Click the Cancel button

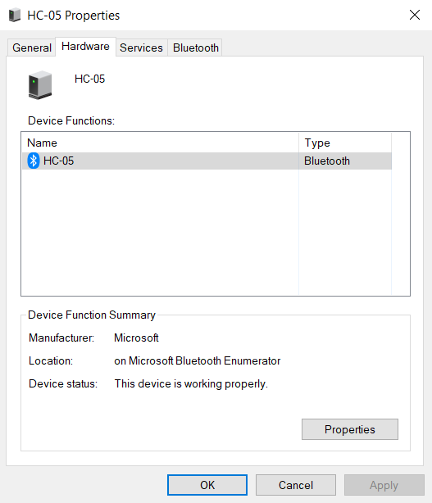click(296, 485)
